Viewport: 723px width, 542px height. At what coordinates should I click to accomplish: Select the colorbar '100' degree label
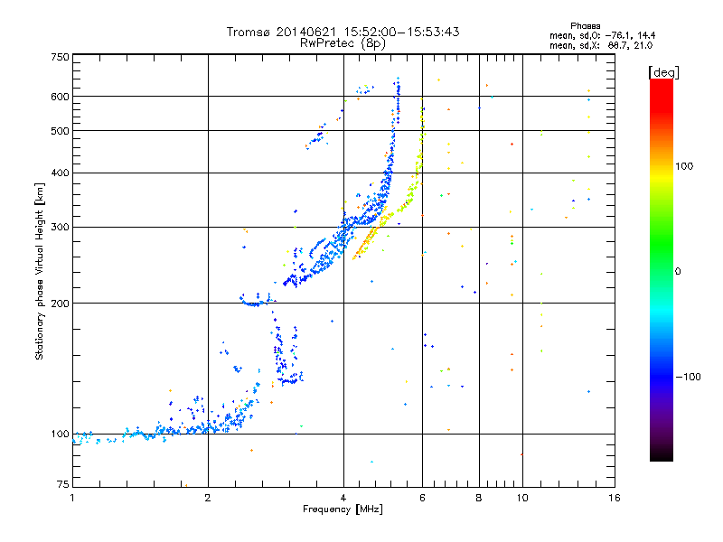click(x=684, y=166)
